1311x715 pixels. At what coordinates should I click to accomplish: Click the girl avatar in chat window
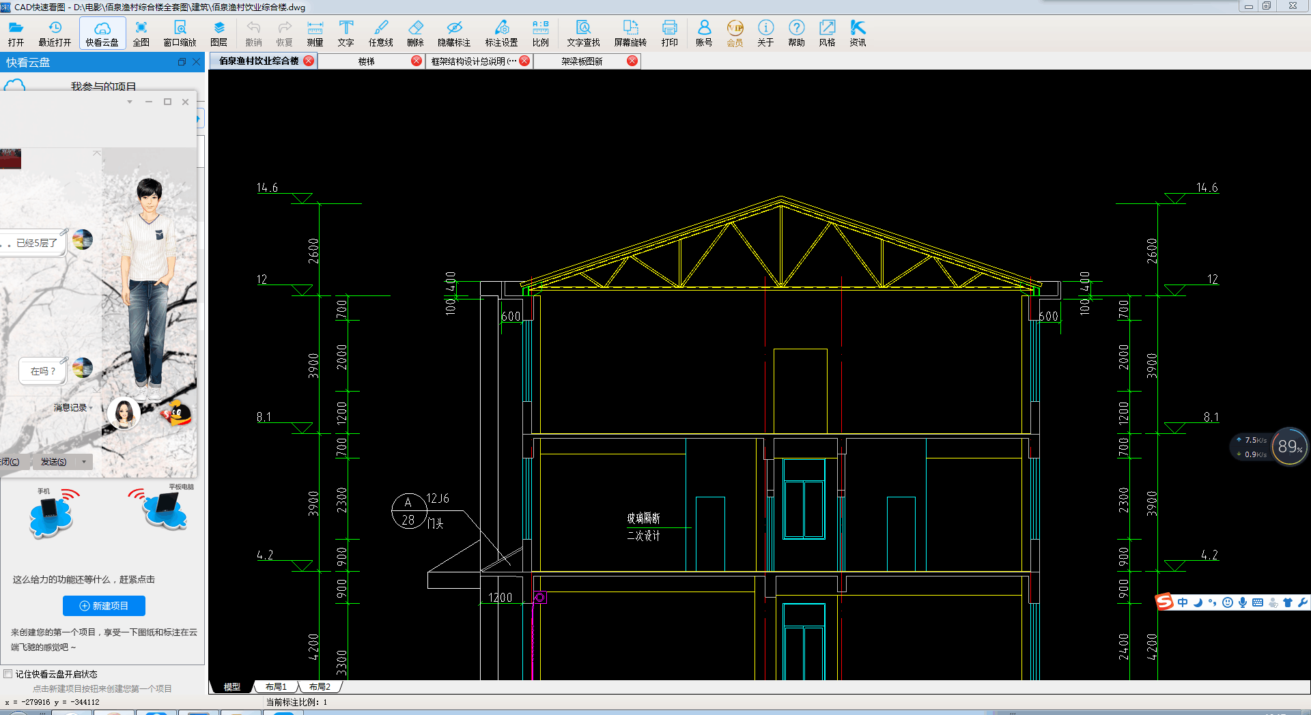[124, 413]
